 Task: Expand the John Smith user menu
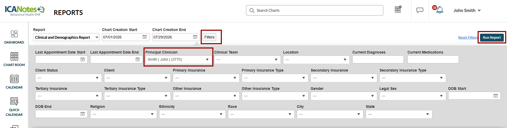467,10
